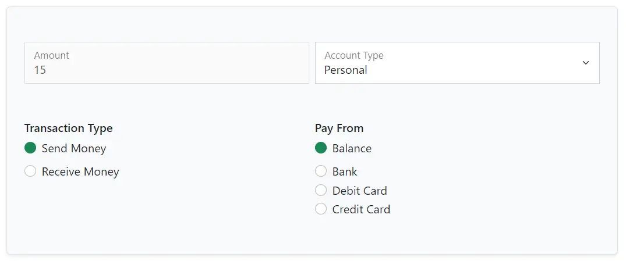The height and width of the screenshot is (261, 626).
Task: Click the Bank label text
Action: pos(345,171)
